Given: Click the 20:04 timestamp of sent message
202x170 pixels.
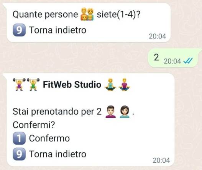Looking at the screenshot, I should point(172,61).
